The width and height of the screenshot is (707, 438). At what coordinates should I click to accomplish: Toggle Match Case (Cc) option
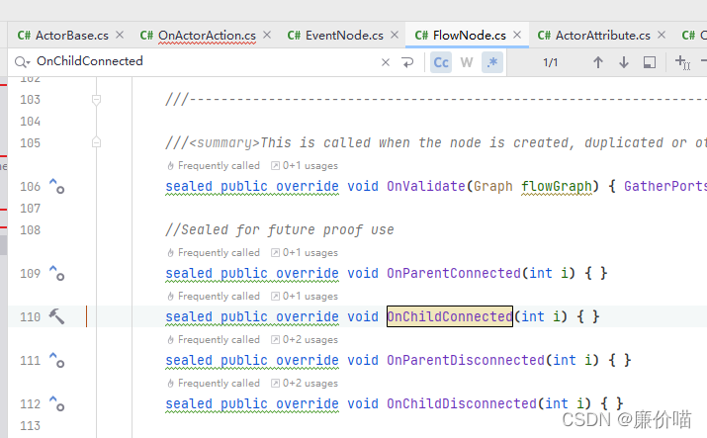coord(441,62)
